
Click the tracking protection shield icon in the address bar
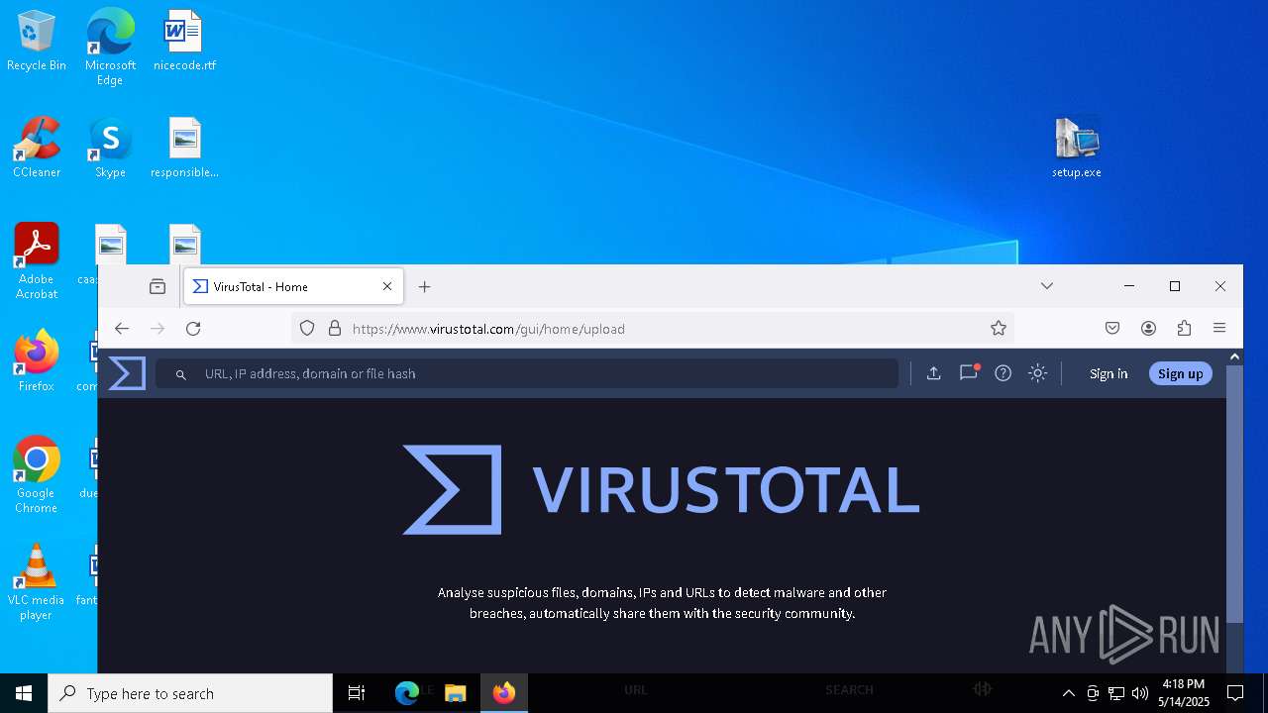pos(307,329)
